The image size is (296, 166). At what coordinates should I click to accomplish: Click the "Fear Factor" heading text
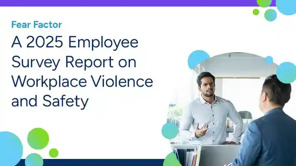pos(37,25)
